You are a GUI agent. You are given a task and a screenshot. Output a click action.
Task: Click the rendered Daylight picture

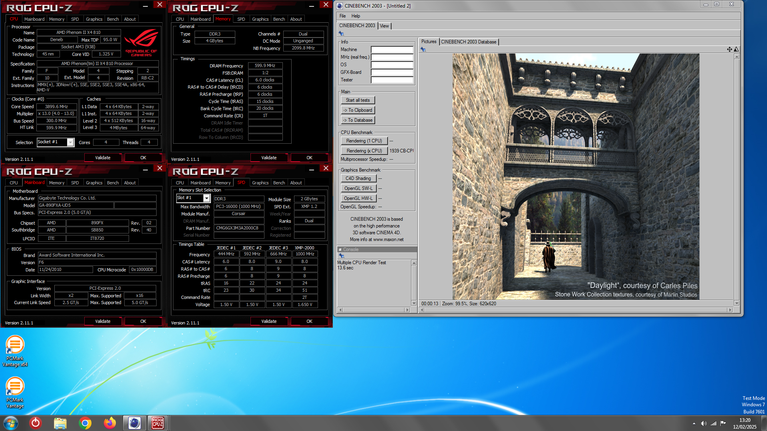pyautogui.click(x=576, y=176)
